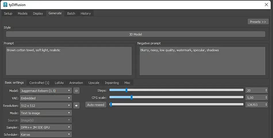Click the CFG scale slider handle
This screenshot has height=138, width=273.
[132, 97]
